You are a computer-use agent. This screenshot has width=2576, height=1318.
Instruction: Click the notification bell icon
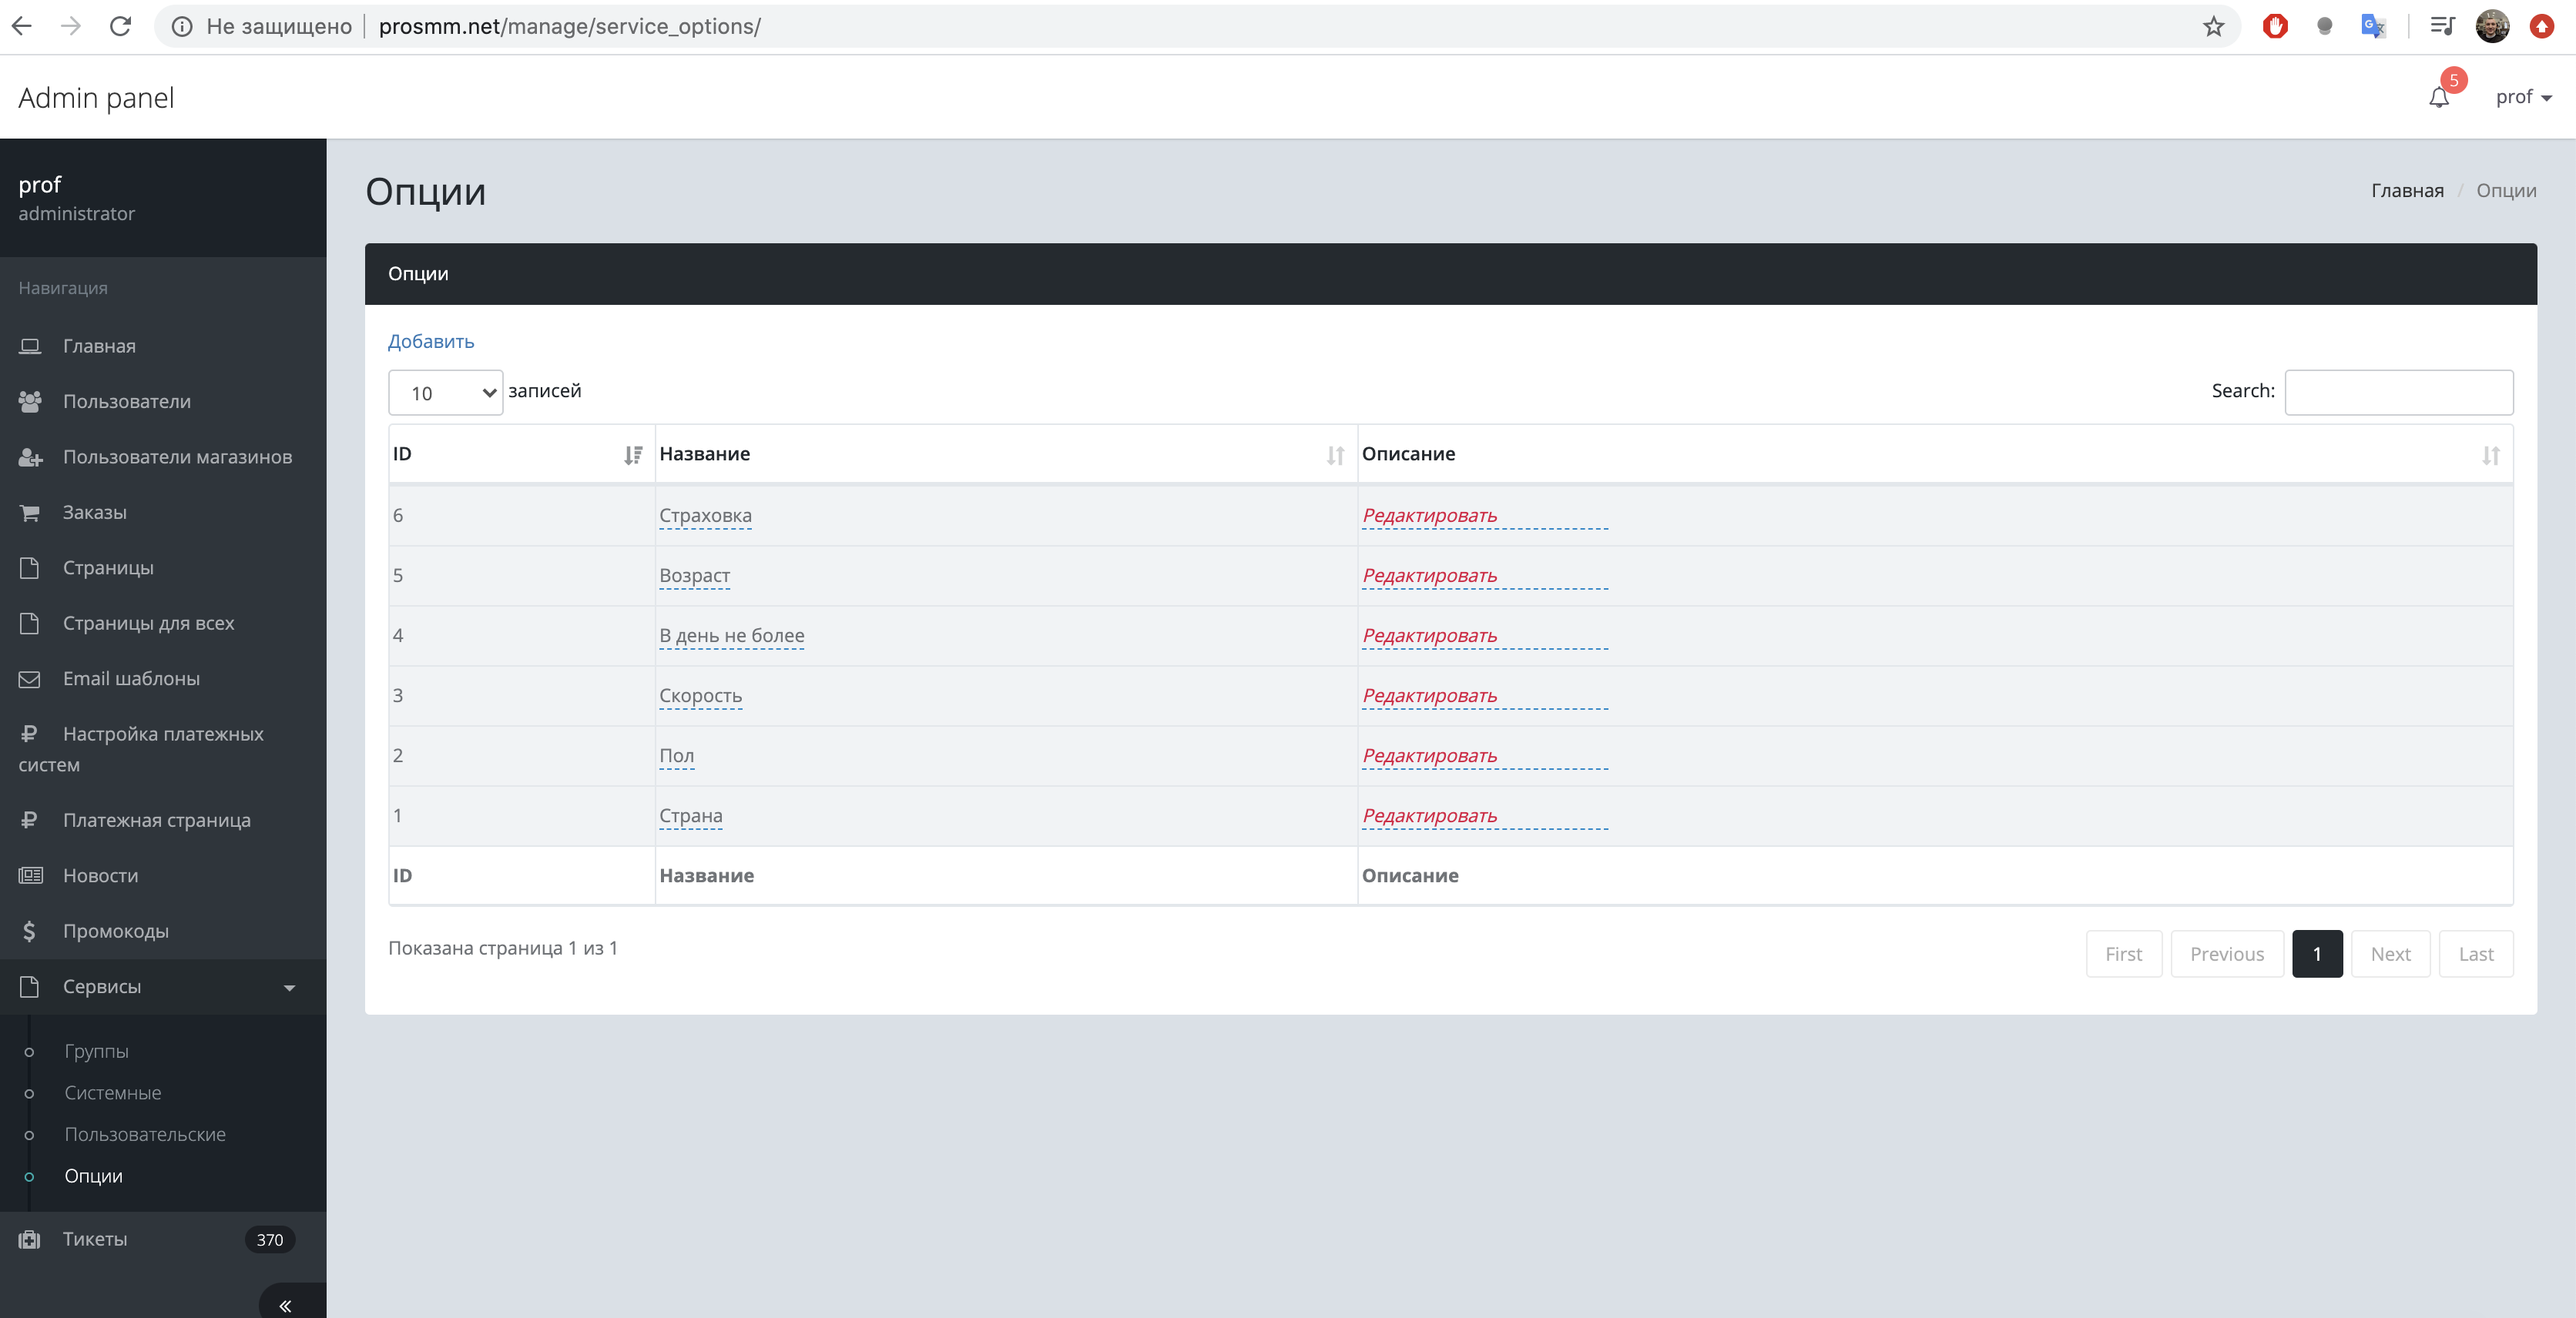pos(2438,97)
